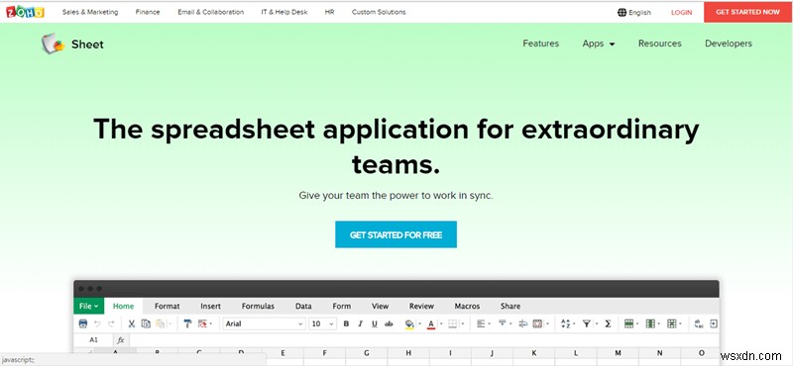Image resolution: width=793 pixels, height=366 pixels.
Task: Click the column G header
Action: pos(366,353)
